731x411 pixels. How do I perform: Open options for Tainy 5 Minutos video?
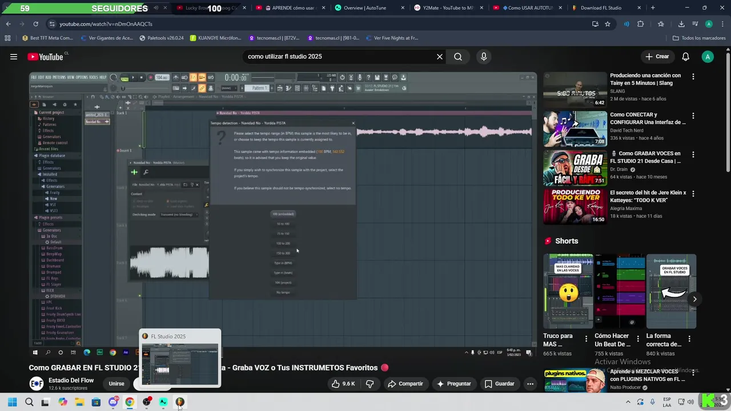[693, 76]
